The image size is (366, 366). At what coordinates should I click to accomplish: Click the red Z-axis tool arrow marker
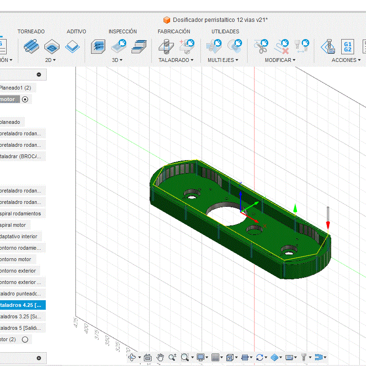coord(328,225)
